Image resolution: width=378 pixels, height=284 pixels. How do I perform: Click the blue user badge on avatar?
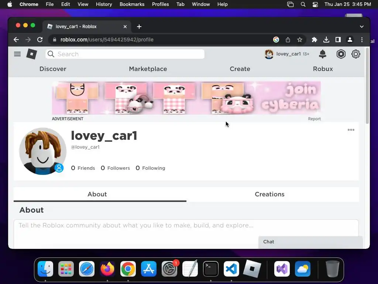(x=59, y=168)
